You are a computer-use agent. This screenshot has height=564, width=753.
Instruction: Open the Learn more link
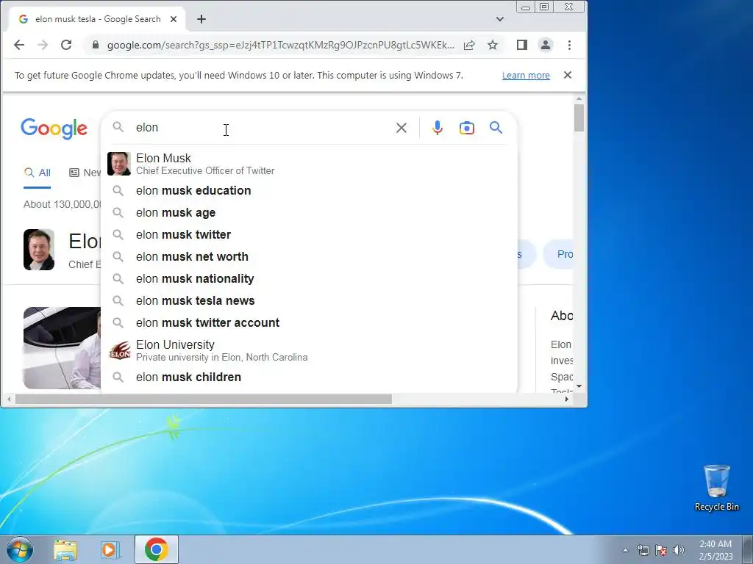[x=526, y=76]
